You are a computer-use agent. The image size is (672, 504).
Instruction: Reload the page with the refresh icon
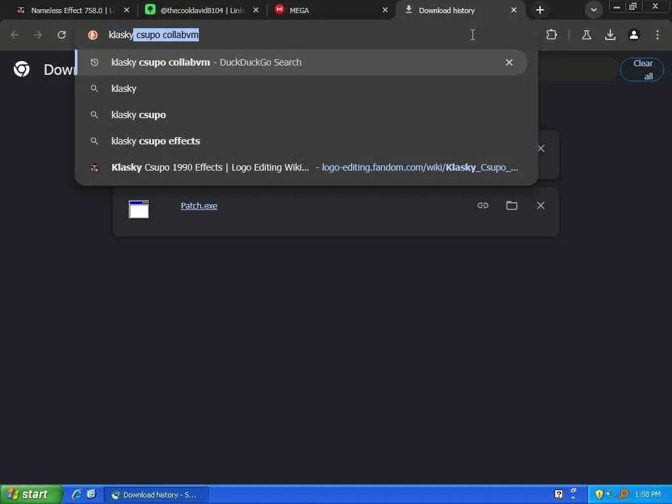coord(62,35)
